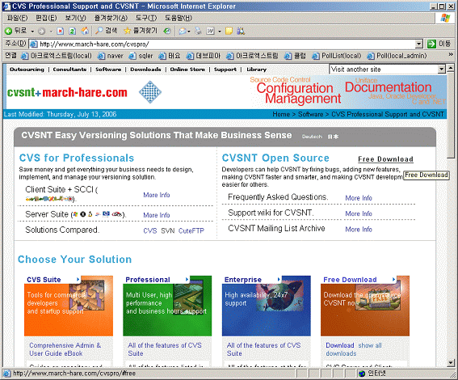Viewport: 458px width, 380px height.
Task: Expand the Mail button dropdown arrow
Action: (189, 31)
